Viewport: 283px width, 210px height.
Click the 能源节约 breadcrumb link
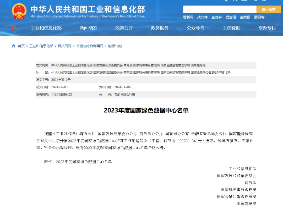(115, 46)
